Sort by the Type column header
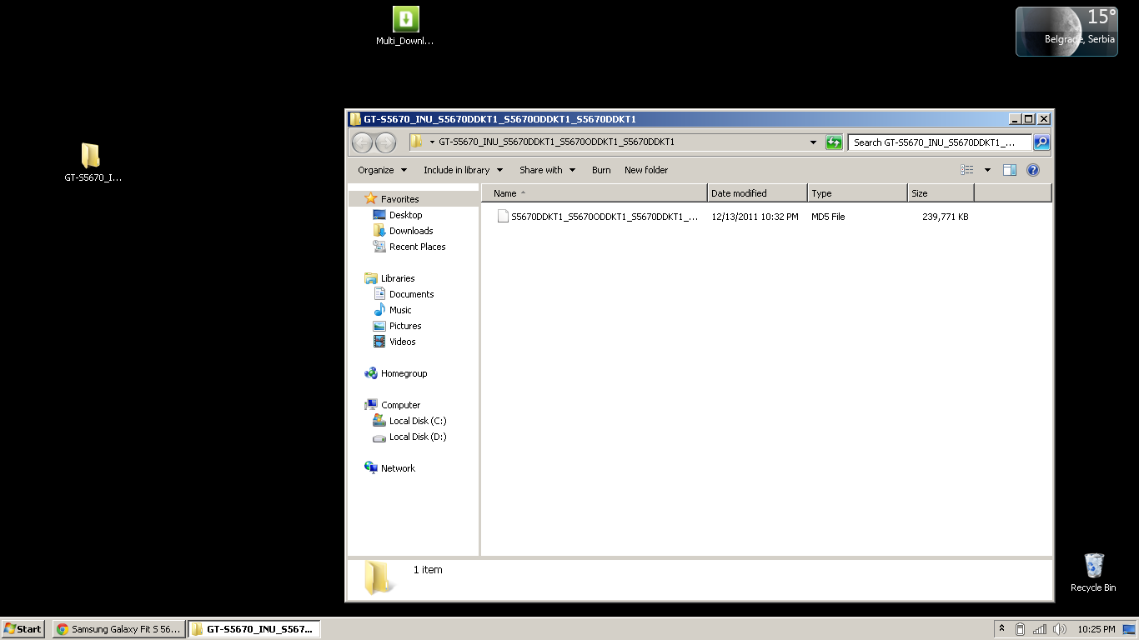The height and width of the screenshot is (640, 1139). pyautogui.click(x=857, y=193)
